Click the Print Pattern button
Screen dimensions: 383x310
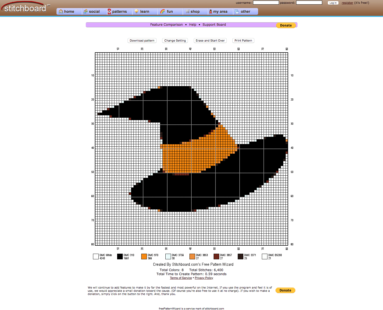(x=243, y=40)
